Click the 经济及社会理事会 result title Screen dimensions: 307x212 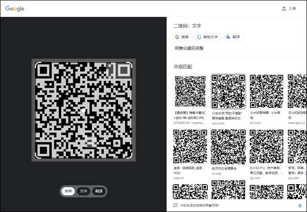coord(224,168)
